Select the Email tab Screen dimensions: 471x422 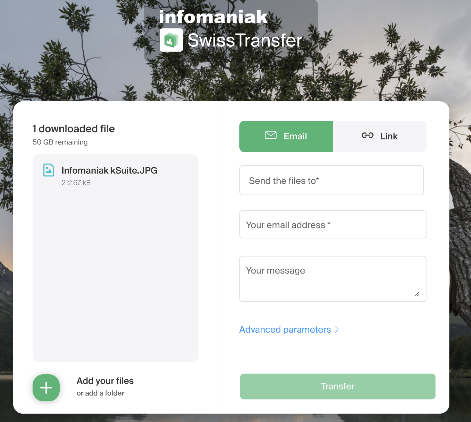click(286, 136)
